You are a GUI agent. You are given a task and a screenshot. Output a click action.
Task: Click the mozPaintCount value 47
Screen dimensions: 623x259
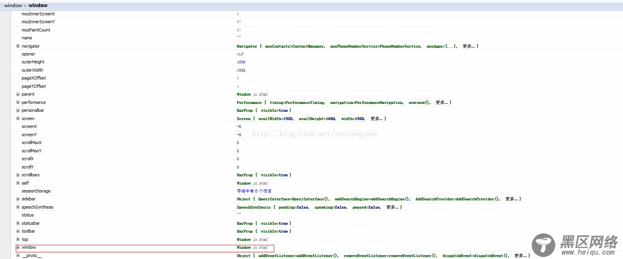tap(239, 30)
